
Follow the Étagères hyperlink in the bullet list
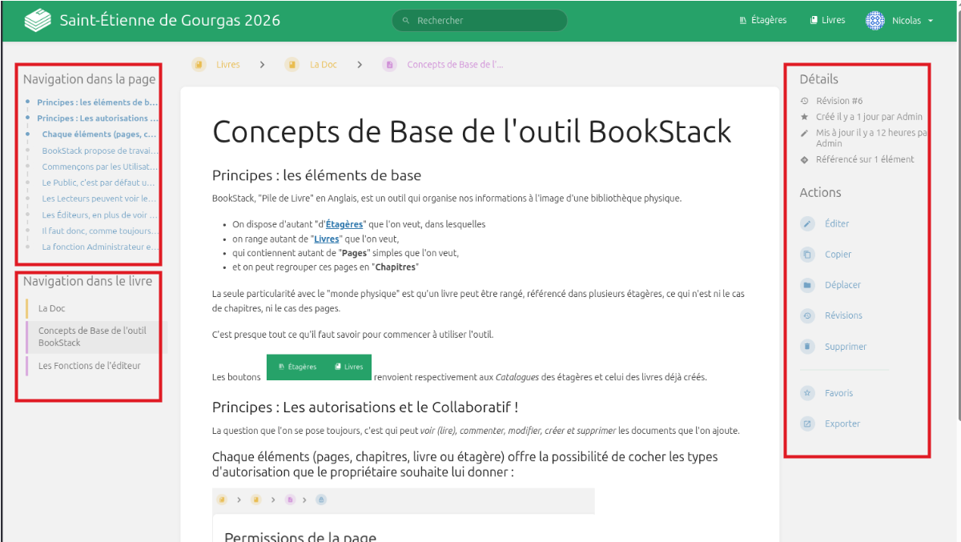pos(344,225)
